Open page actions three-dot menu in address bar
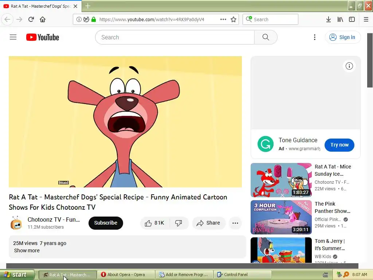373x280 pixels. pos(223,19)
